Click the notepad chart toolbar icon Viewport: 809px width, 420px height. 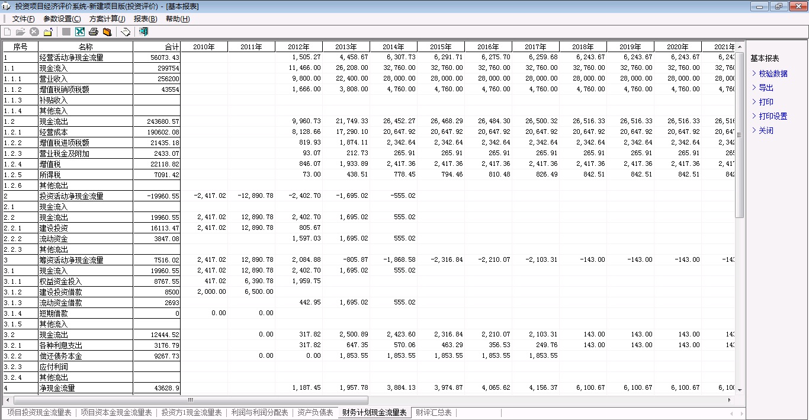126,32
